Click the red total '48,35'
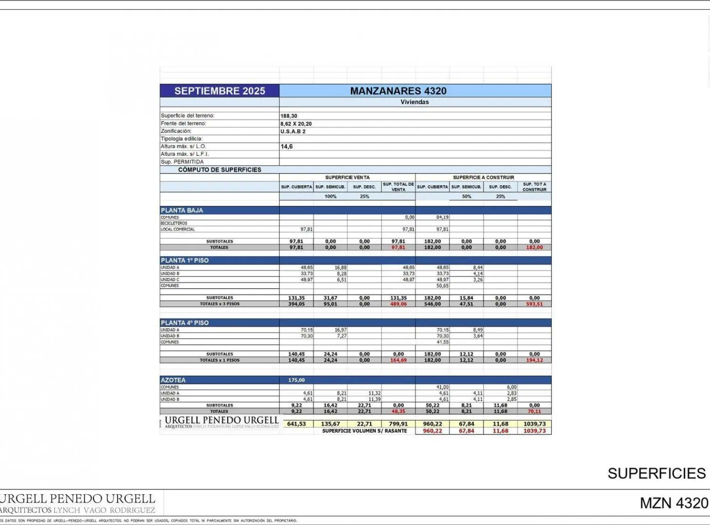 (398, 412)
